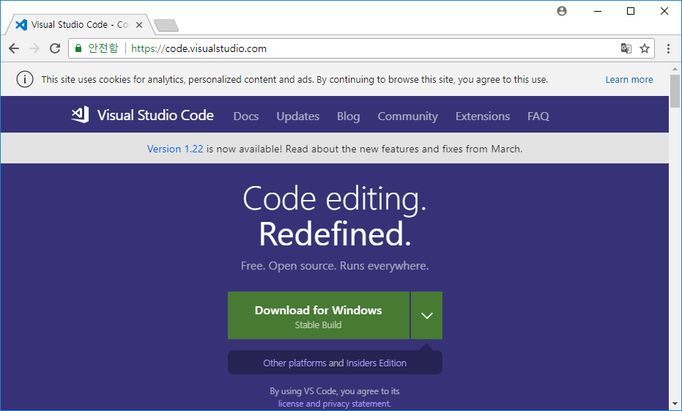The image size is (682, 411).
Task: Open the translate page icon
Action: 626,48
